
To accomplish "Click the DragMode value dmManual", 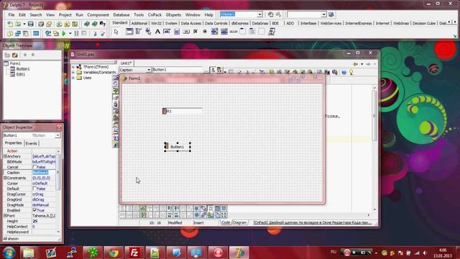I will [x=43, y=205].
